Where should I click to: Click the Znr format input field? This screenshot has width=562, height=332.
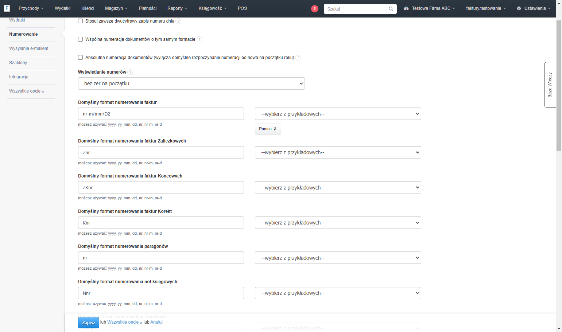(161, 152)
